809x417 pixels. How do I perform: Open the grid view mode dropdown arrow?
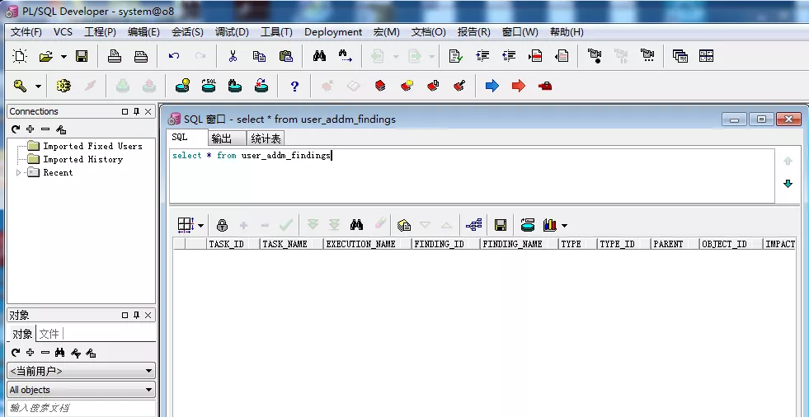pos(200,225)
